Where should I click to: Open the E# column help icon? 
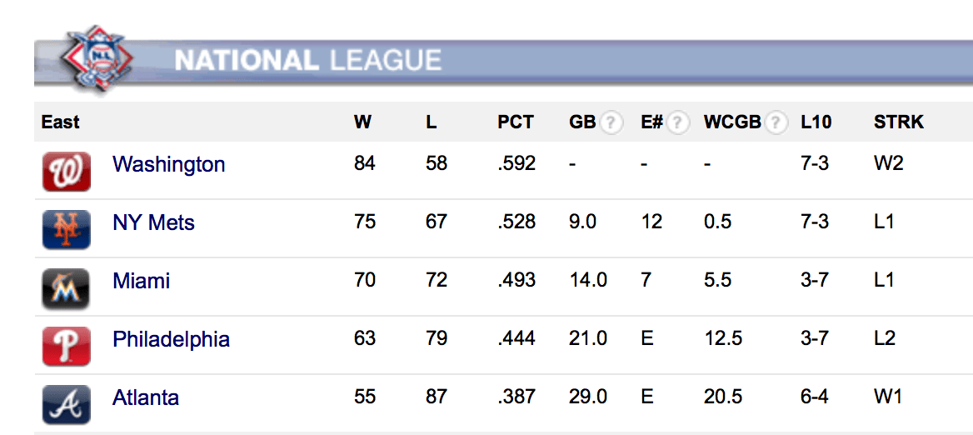tap(678, 123)
